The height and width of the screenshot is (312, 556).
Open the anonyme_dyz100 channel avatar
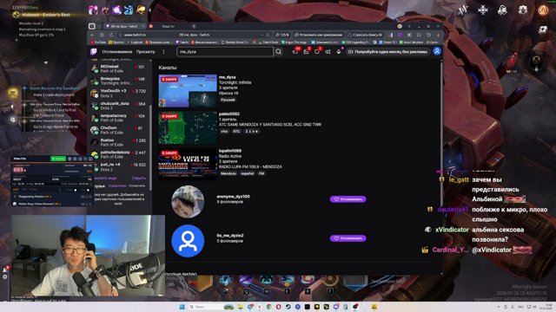[x=188, y=202]
